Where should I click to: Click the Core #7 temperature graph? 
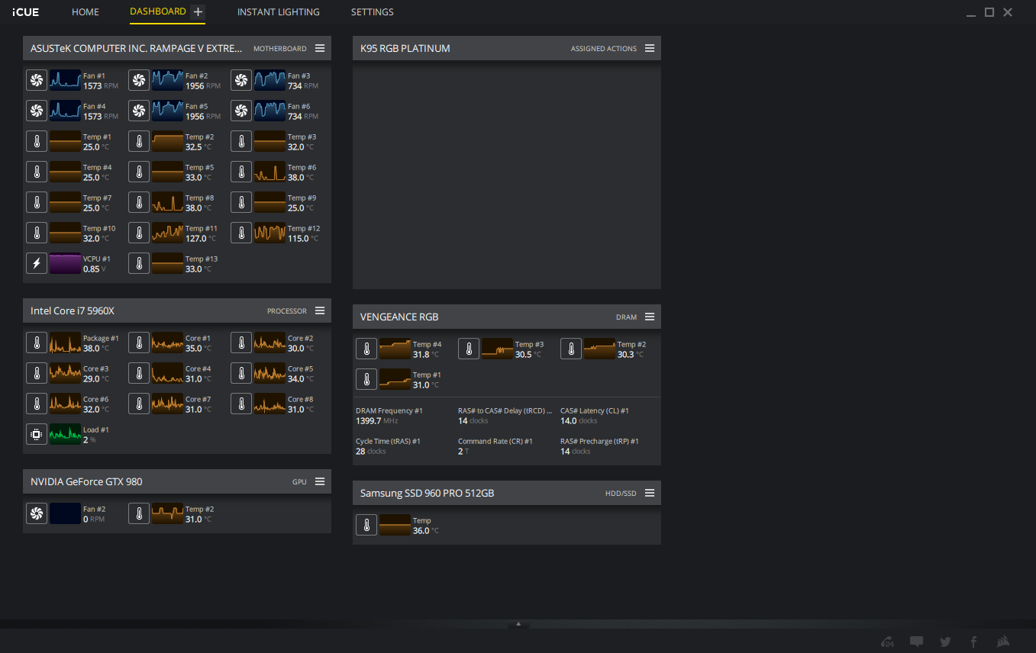167,404
